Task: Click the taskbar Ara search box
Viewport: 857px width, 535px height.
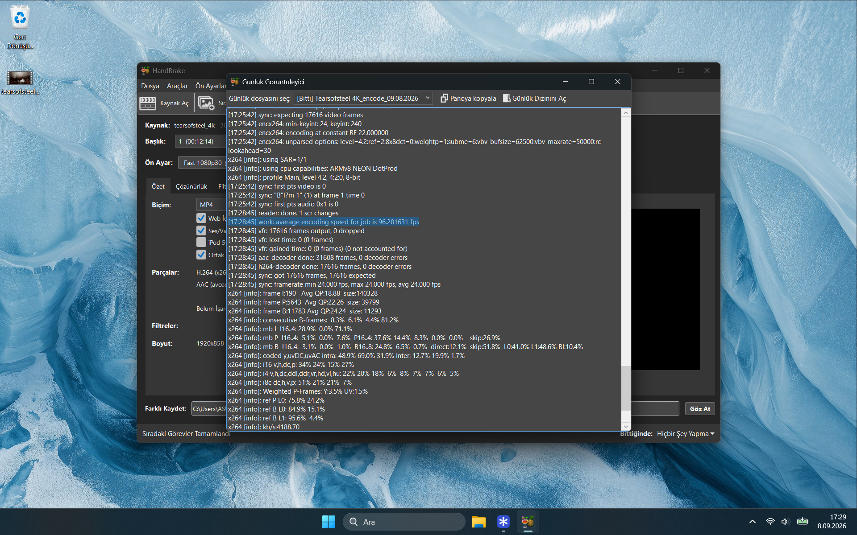Action: [x=404, y=522]
